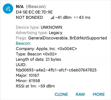Click the Major 10167 row
The image size is (111, 100).
[27, 75]
